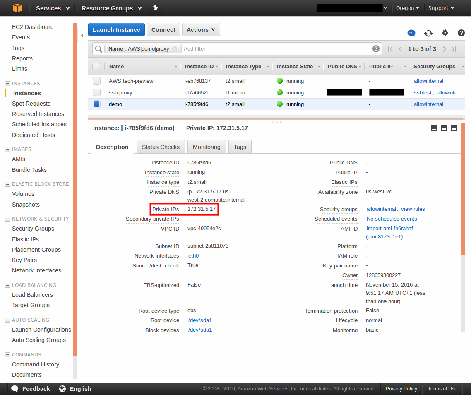This screenshot has height=395, width=471.
Task: Remove the Name filter tag
Action: pyautogui.click(x=174, y=49)
